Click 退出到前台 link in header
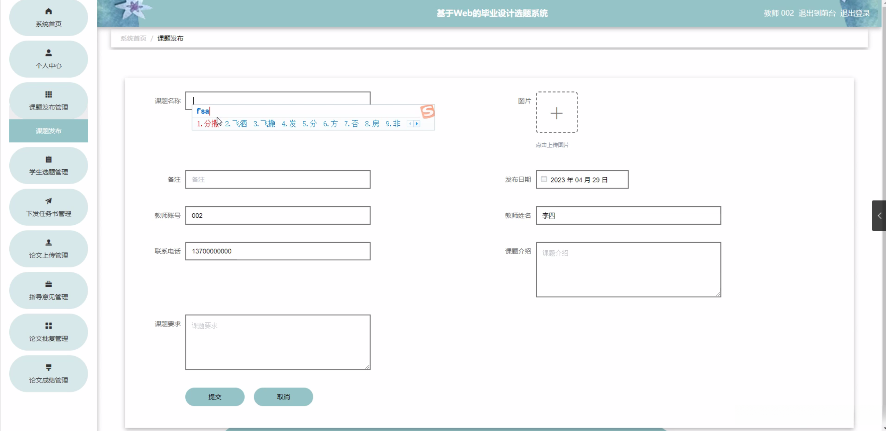This screenshot has width=886, height=431. [817, 13]
